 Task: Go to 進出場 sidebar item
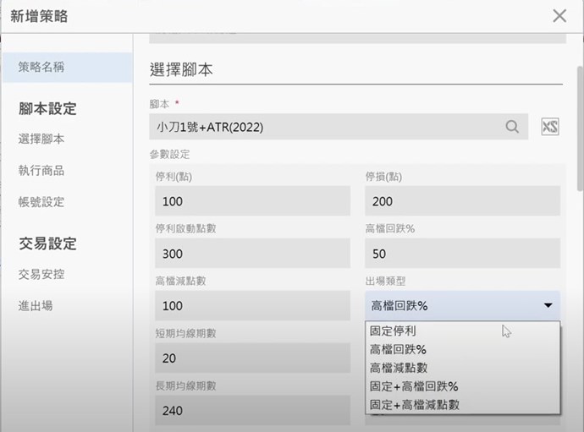[36, 305]
